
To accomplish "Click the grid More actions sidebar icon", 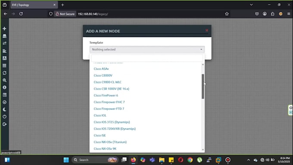I will point(4,65).
